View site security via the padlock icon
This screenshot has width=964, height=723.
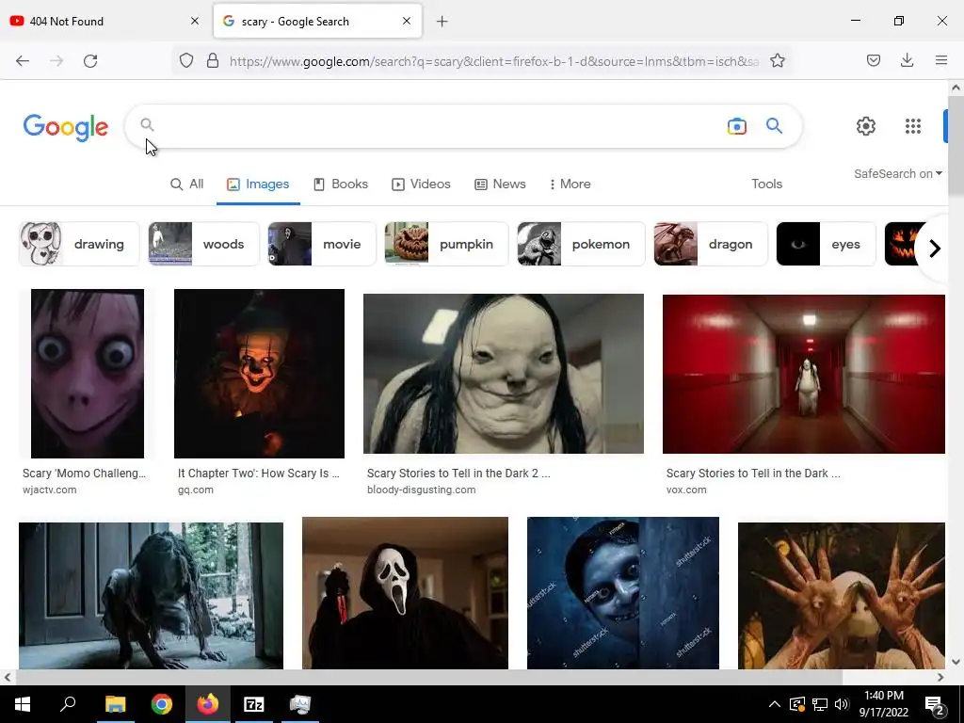point(213,61)
